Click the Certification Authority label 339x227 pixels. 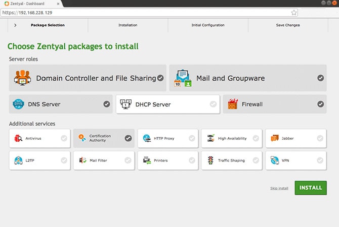click(100, 138)
